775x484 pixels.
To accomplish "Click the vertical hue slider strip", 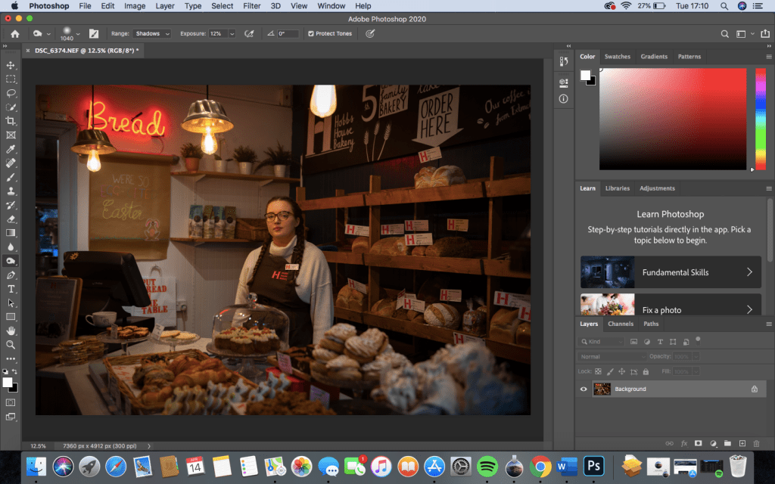I will coord(761,118).
